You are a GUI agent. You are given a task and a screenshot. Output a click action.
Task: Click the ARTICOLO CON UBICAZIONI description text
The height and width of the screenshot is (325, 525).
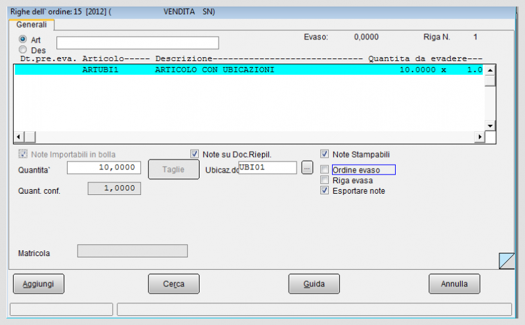pyautogui.click(x=215, y=70)
